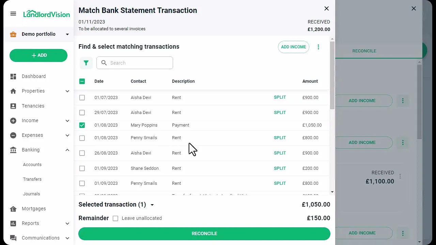Click the Communications chat bubble icon
The width and height of the screenshot is (436, 245).
[13, 238]
